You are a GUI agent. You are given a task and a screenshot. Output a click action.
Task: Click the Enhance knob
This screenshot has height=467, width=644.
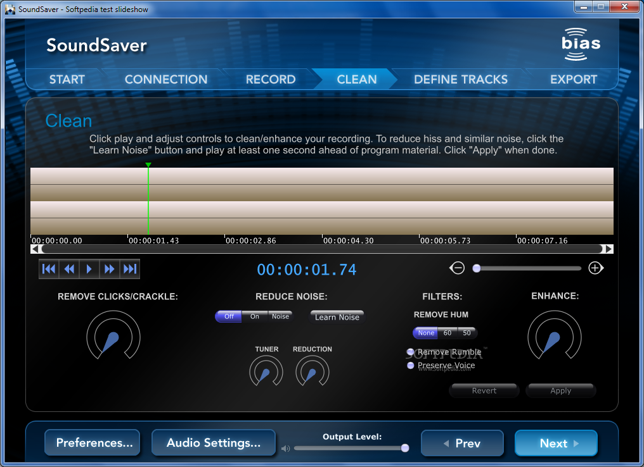click(555, 335)
